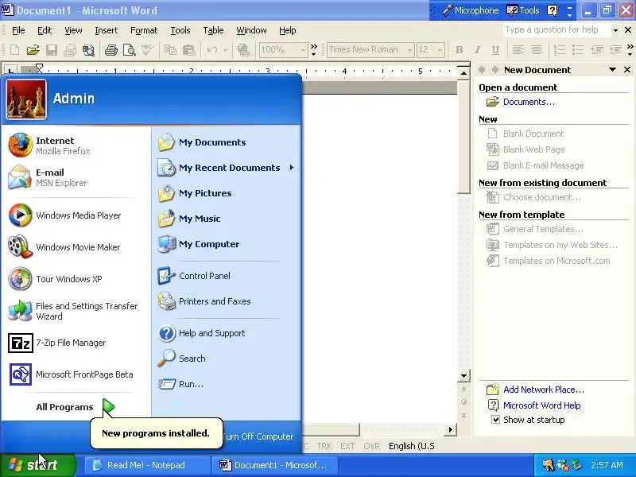The image size is (636, 477).
Task: Toggle Bullets list button
Action: (578, 50)
